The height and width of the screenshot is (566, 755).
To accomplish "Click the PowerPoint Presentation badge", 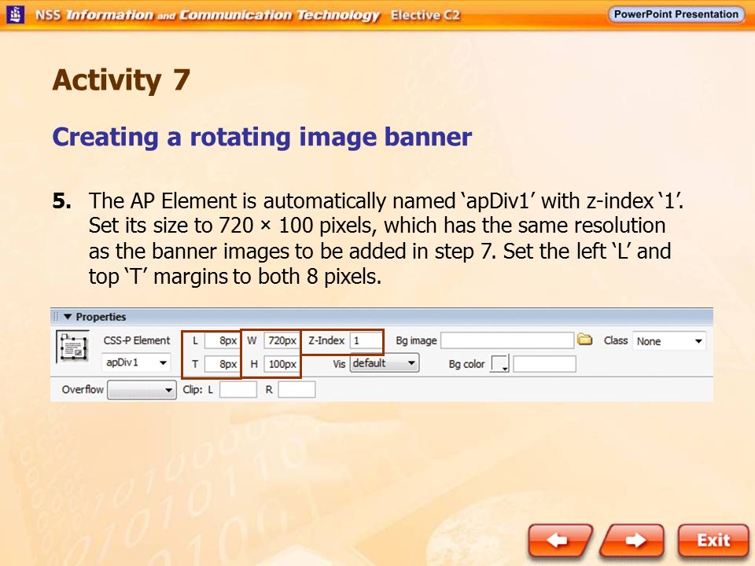I will pos(676,14).
